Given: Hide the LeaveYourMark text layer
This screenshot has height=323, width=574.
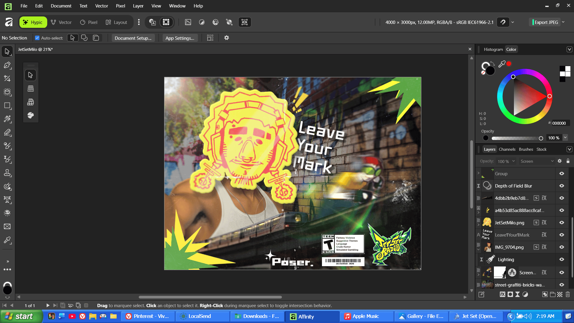Looking at the screenshot, I should [x=562, y=235].
